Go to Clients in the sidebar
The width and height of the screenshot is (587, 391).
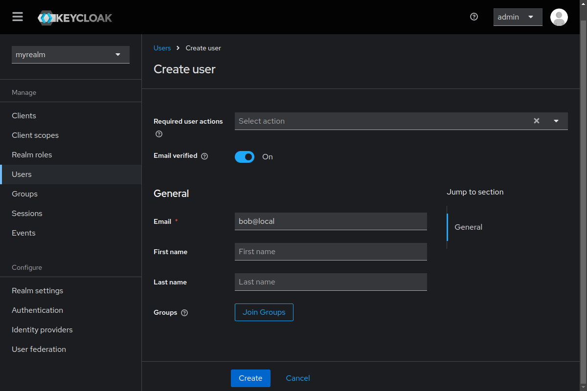(x=24, y=116)
